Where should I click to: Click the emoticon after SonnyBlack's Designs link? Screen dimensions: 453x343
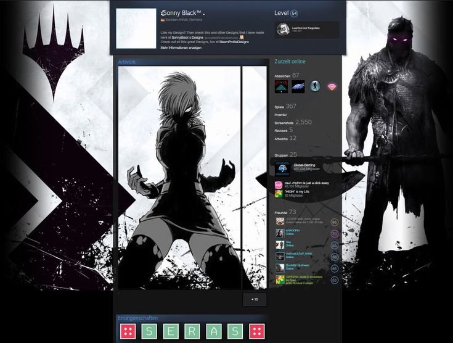point(241,37)
